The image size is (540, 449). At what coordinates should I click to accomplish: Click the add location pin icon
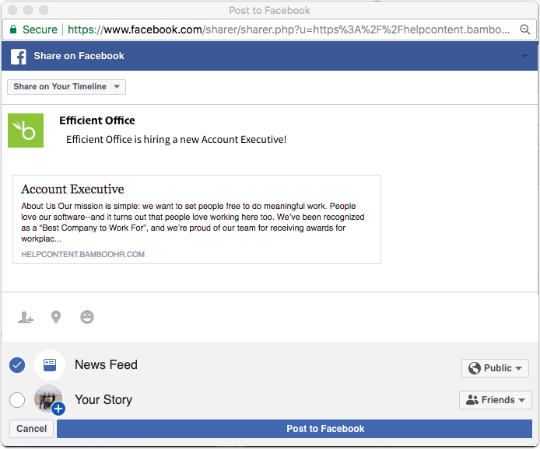click(56, 317)
